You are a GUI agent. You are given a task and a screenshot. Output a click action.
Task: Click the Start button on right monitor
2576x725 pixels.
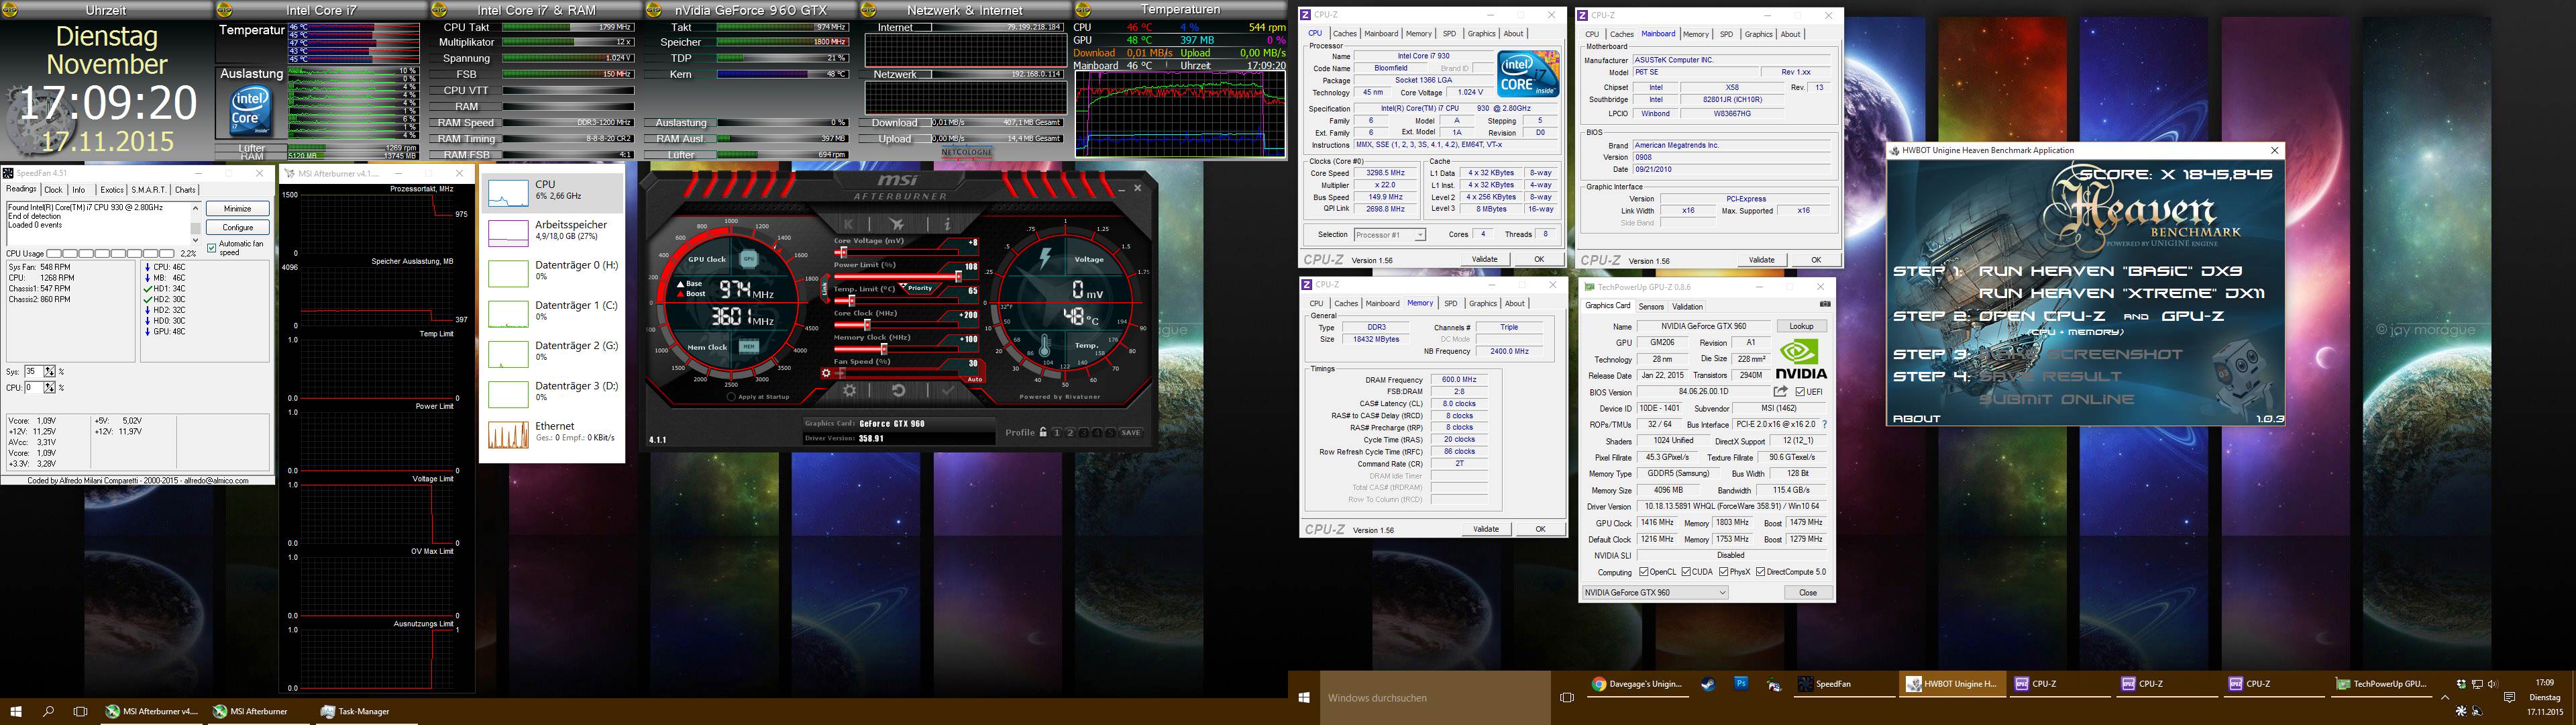(x=1304, y=698)
